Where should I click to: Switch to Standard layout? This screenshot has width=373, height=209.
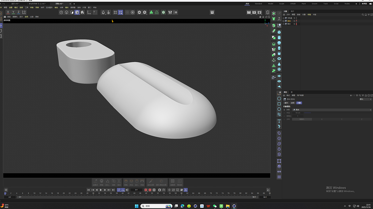tap(258, 4)
